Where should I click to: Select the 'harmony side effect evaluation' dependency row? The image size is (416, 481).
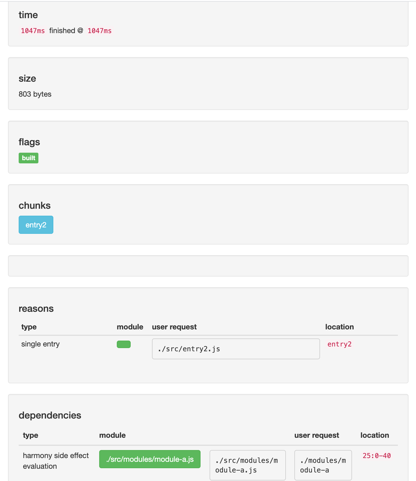point(56,461)
